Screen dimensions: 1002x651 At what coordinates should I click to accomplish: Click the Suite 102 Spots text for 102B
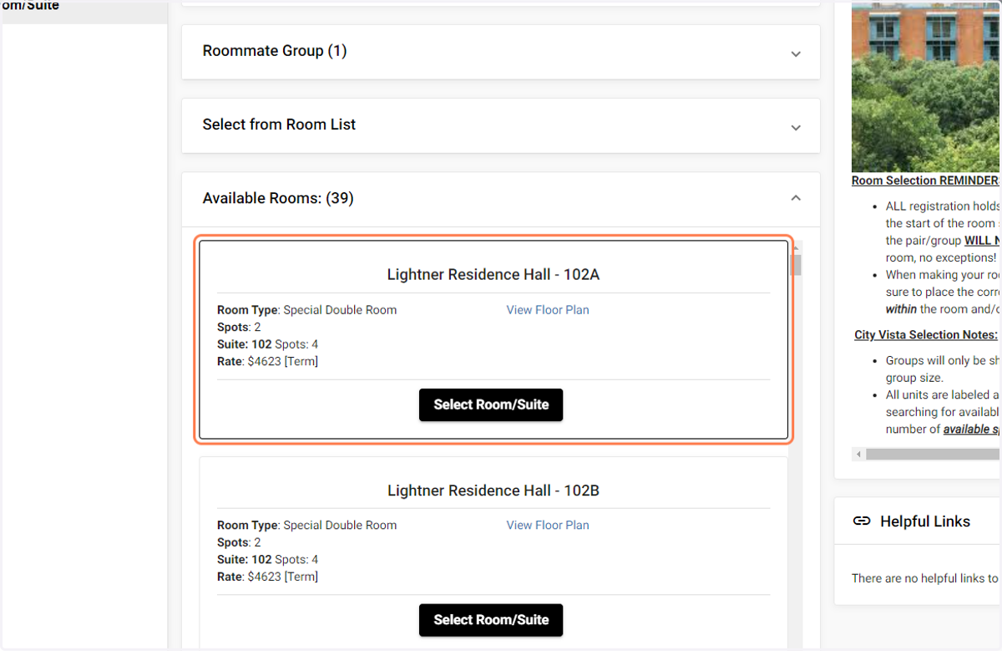[267, 560]
